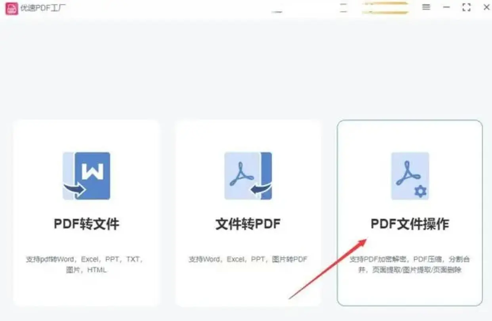Image resolution: width=492 pixels, height=321 pixels.
Task: Click the 优速PDF工厂 window title text
Action: pyautogui.click(x=44, y=8)
